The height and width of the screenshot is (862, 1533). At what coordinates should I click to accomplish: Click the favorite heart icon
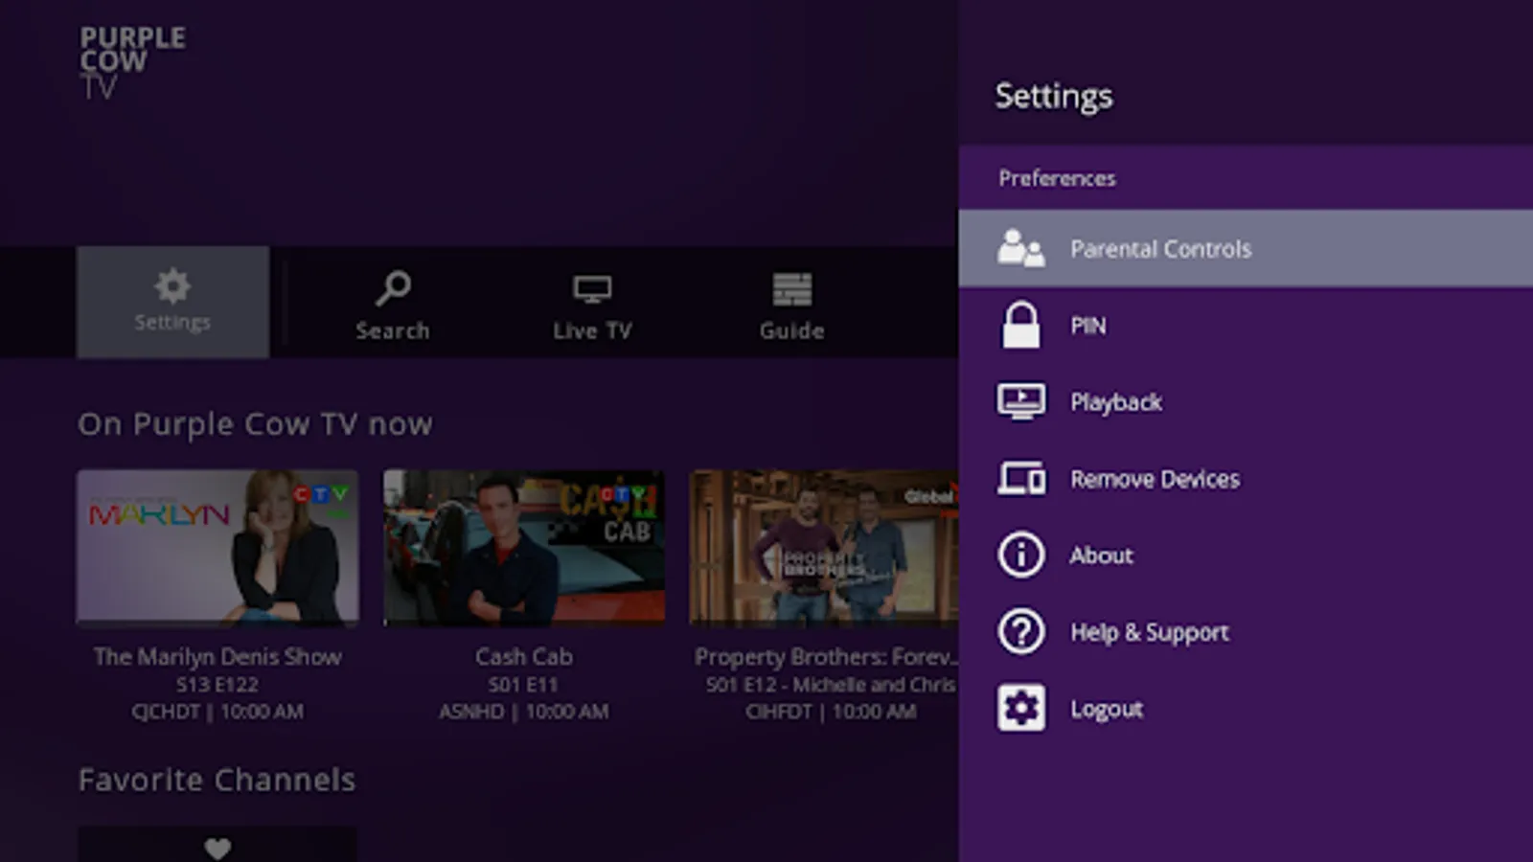tap(217, 848)
